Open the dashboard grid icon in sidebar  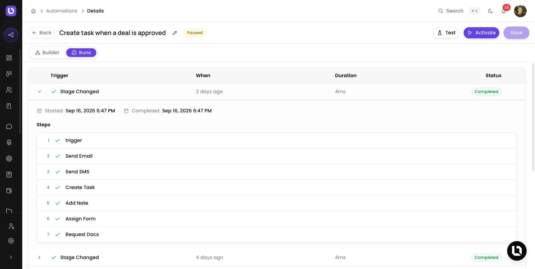pos(9,58)
